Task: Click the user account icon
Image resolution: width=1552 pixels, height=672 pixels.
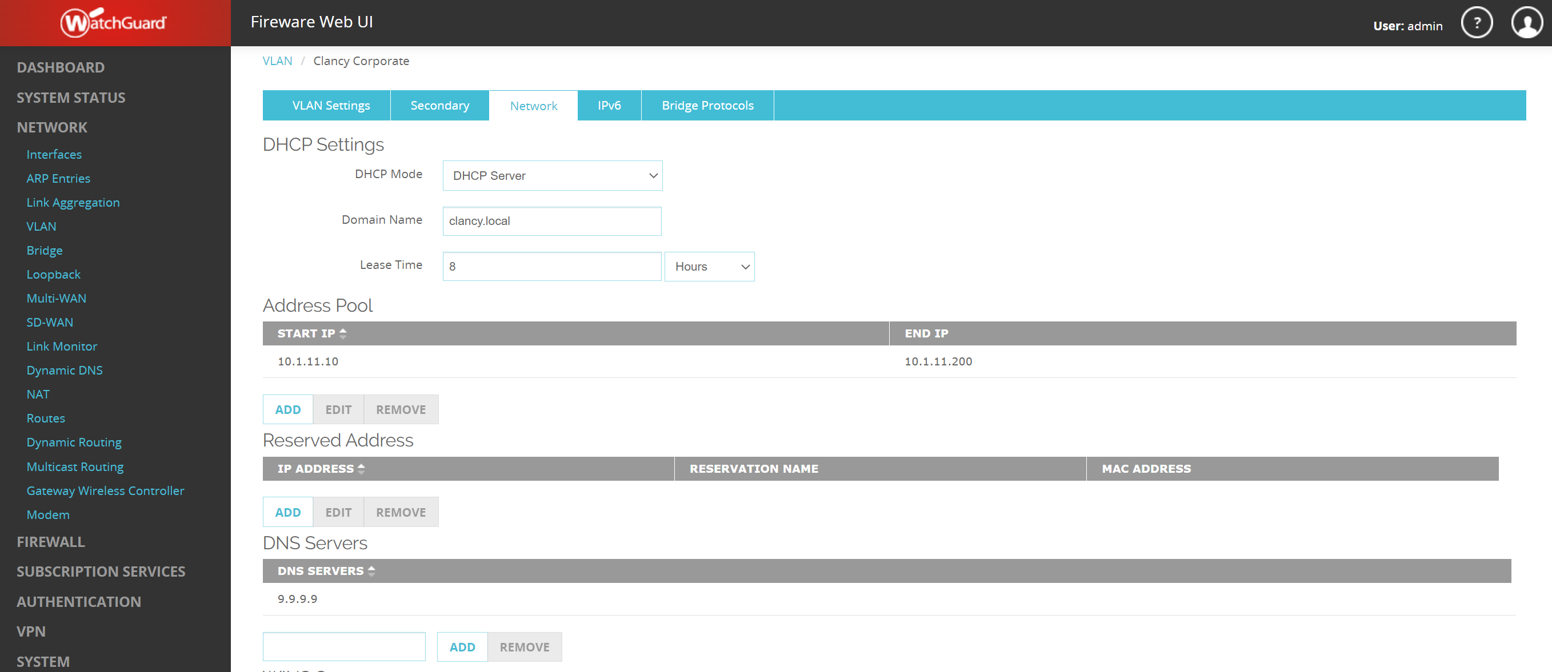Action: coord(1527,22)
